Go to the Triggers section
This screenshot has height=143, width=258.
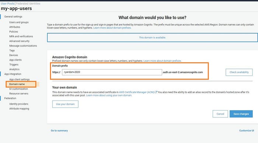tap(14, 65)
